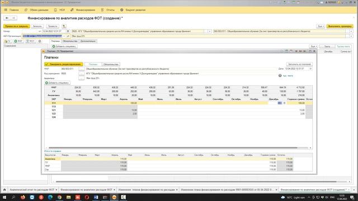358x201 pixels.
Task: Open the НСИ menu
Action: pos(60,10)
